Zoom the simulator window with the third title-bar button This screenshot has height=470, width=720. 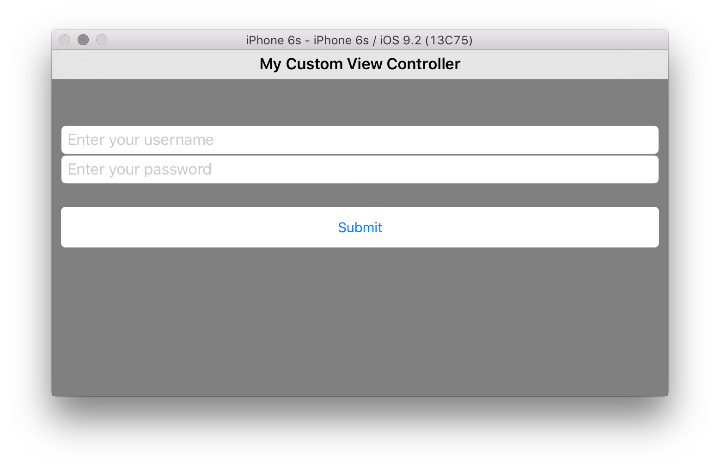[102, 40]
